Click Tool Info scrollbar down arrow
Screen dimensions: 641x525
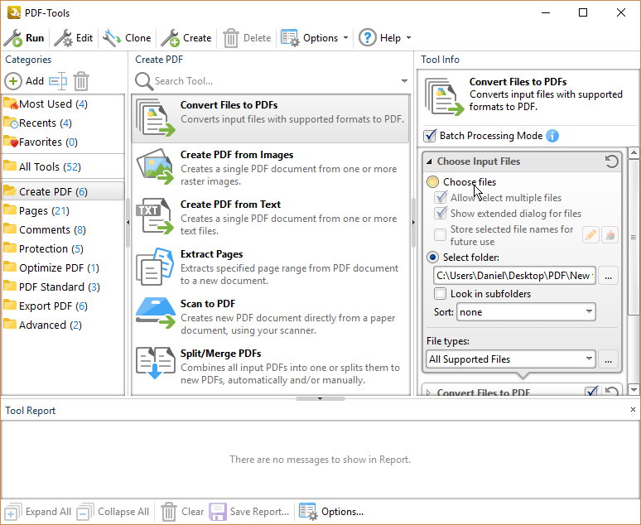click(x=634, y=390)
